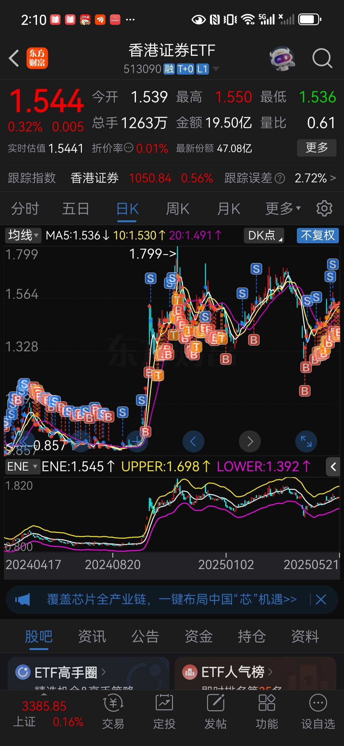The height and width of the screenshot is (746, 344).
Task: Switch to 分时 chart tab
Action: [x=25, y=209]
